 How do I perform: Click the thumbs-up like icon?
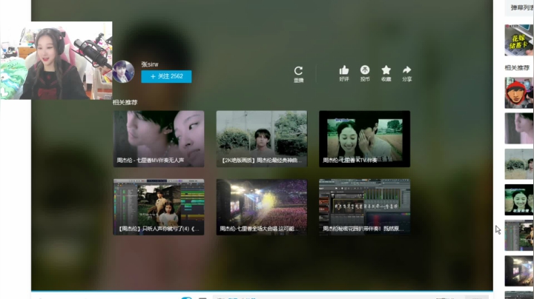[x=344, y=70]
